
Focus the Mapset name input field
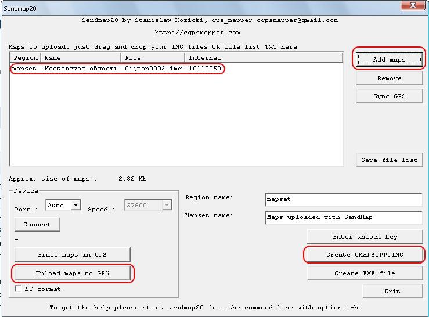(344, 217)
